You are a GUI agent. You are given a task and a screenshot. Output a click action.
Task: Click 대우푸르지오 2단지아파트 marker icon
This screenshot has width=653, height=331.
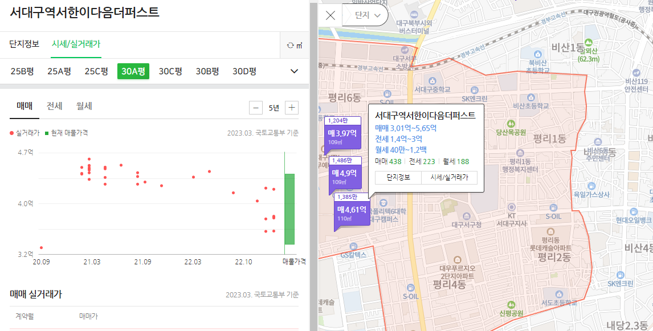click(457, 259)
